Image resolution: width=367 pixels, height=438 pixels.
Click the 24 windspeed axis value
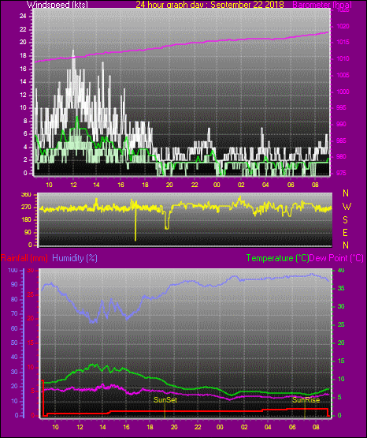click(23, 17)
